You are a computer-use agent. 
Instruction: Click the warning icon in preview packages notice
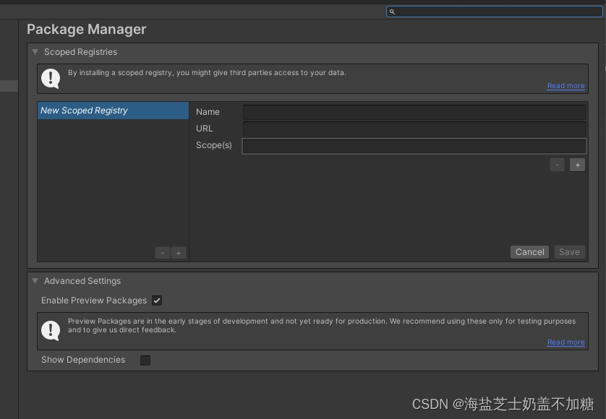coord(51,330)
